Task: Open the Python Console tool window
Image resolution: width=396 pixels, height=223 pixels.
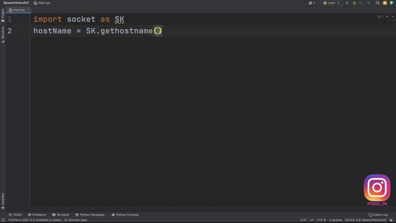Action: [125, 215]
